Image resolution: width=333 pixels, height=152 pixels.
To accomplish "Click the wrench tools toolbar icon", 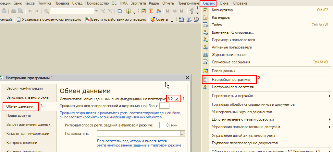I will tap(192, 11).
